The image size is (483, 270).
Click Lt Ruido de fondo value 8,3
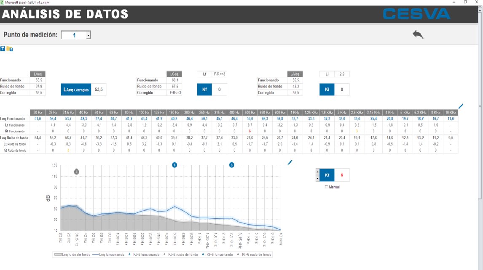click(x=68, y=144)
